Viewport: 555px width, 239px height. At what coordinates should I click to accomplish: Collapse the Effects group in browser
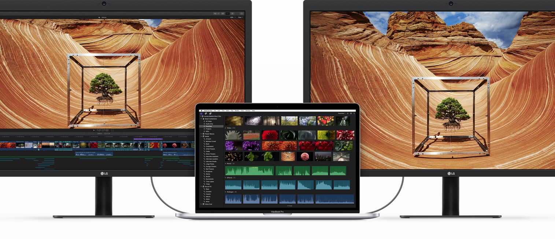pyautogui.click(x=225, y=178)
